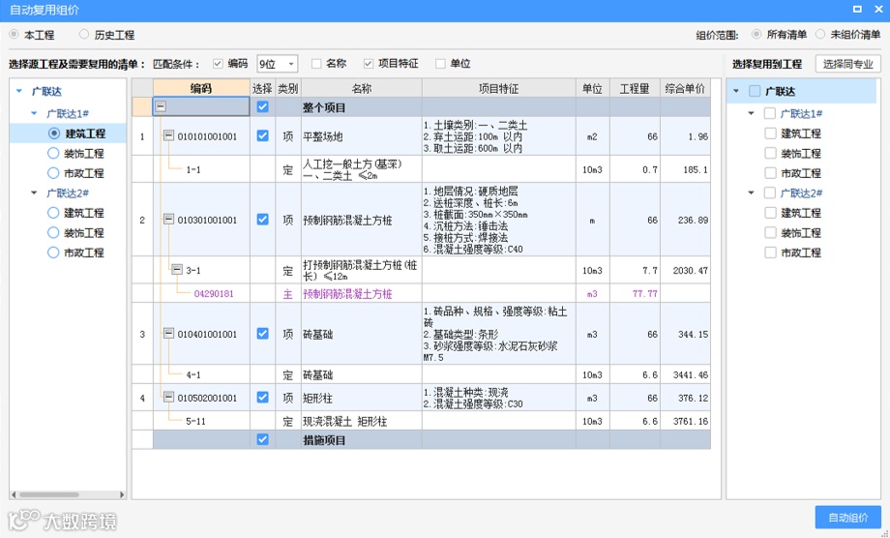Select the quota code 5-11 cell
This screenshot has height=538, width=890.
(201, 421)
